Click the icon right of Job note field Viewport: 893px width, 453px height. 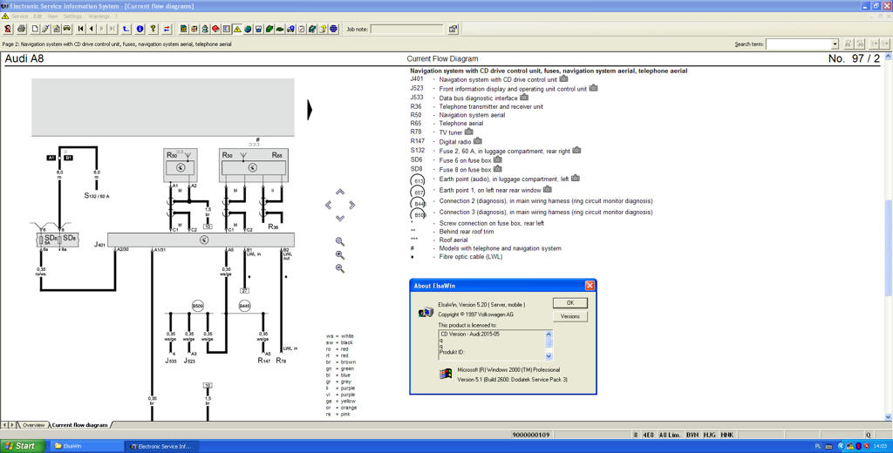453,29
